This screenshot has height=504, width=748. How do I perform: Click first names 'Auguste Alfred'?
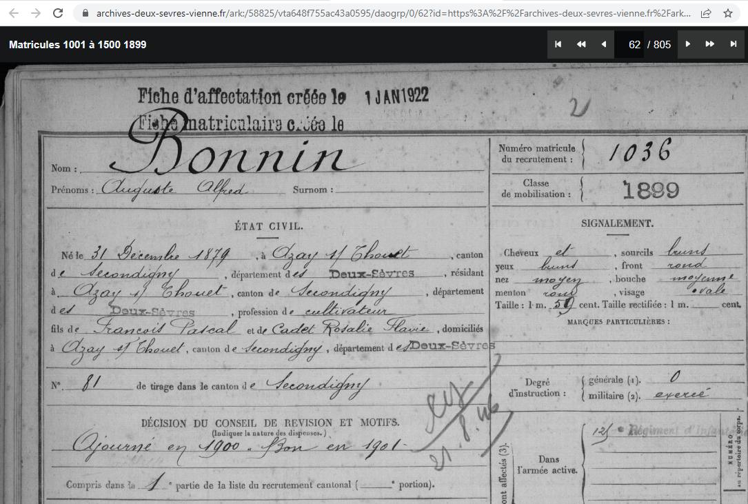coord(174,188)
